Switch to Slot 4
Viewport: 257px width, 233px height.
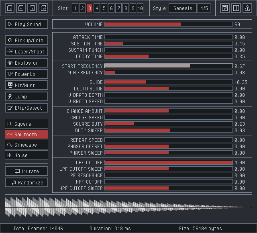pos(97,8)
